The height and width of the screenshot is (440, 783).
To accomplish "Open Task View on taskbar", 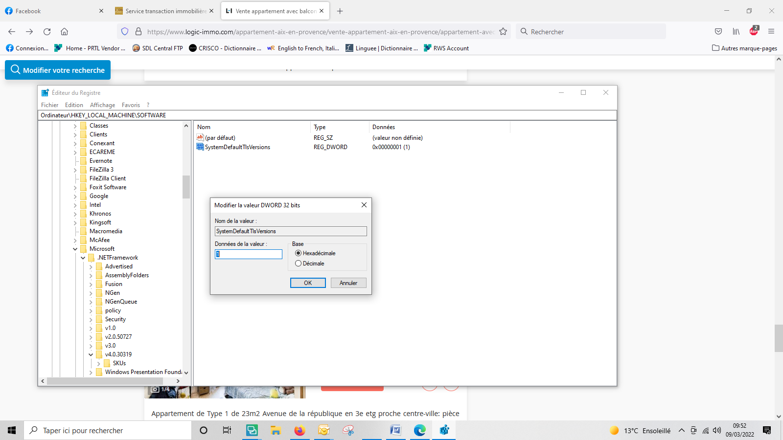I will coord(227,430).
